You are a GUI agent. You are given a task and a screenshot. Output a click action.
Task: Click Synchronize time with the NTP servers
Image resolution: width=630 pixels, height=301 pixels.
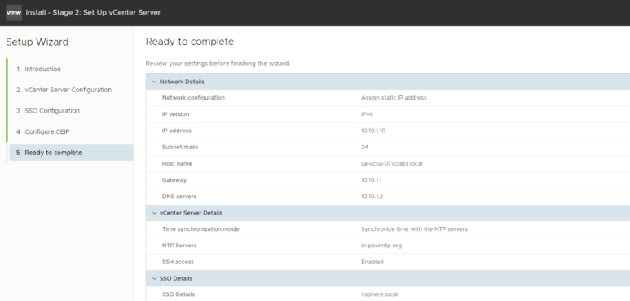pos(414,229)
